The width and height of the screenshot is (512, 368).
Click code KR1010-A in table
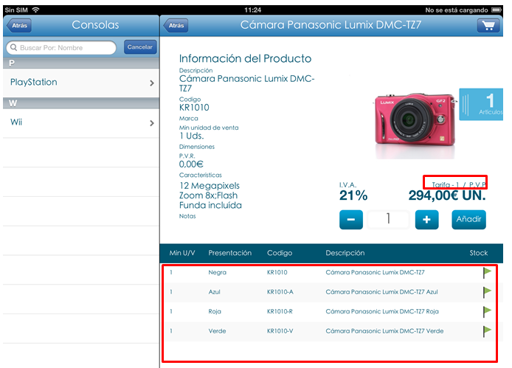tap(280, 292)
